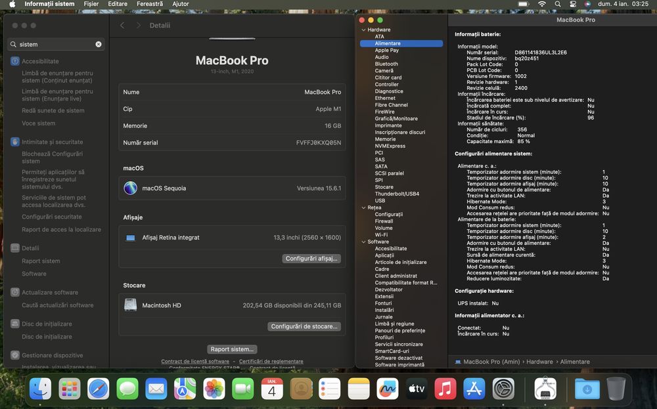Select Thunderbolt/USB4 tree item
The image size is (657, 409).
[397, 194]
